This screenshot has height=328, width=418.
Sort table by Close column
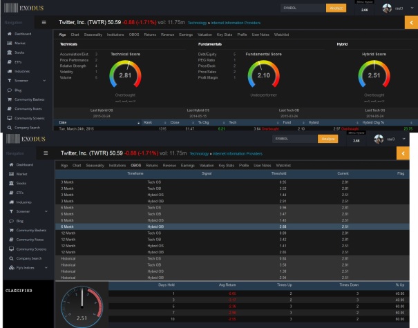[175, 122]
